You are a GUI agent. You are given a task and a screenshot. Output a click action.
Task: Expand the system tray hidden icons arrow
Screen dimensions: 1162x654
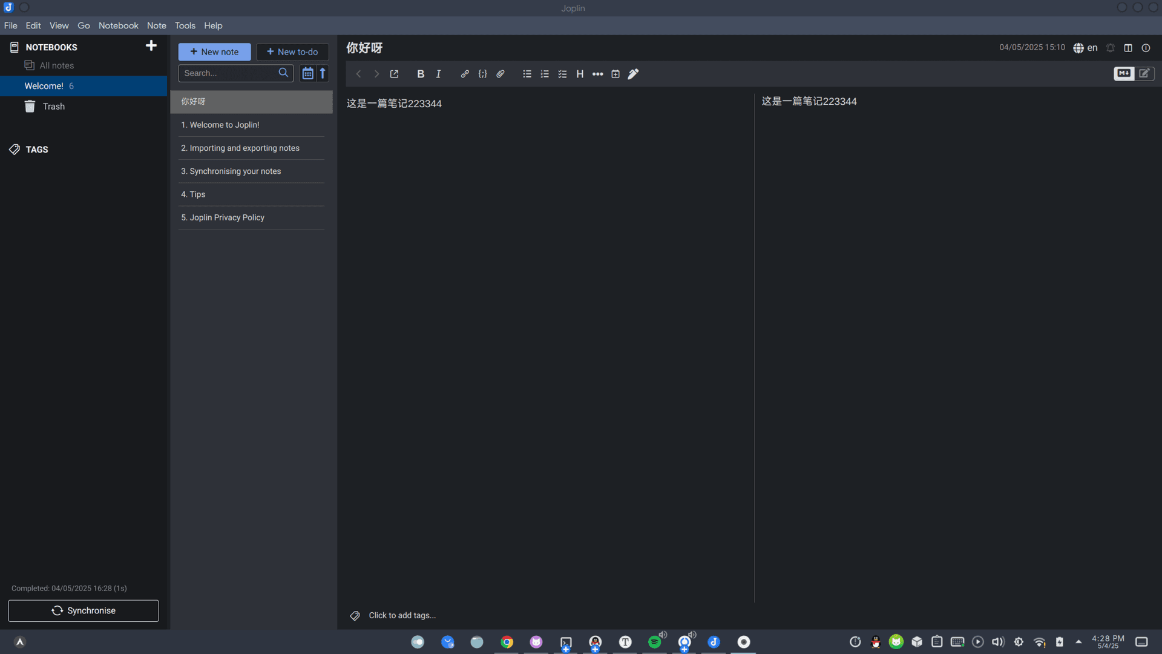point(1078,642)
